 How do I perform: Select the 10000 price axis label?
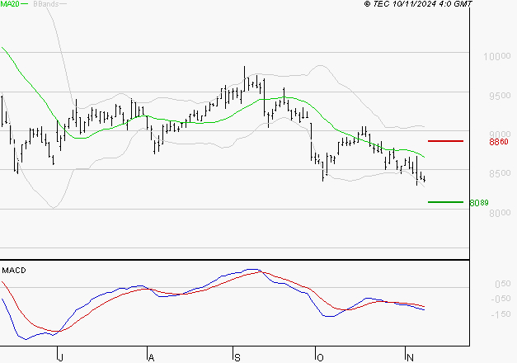click(x=497, y=56)
